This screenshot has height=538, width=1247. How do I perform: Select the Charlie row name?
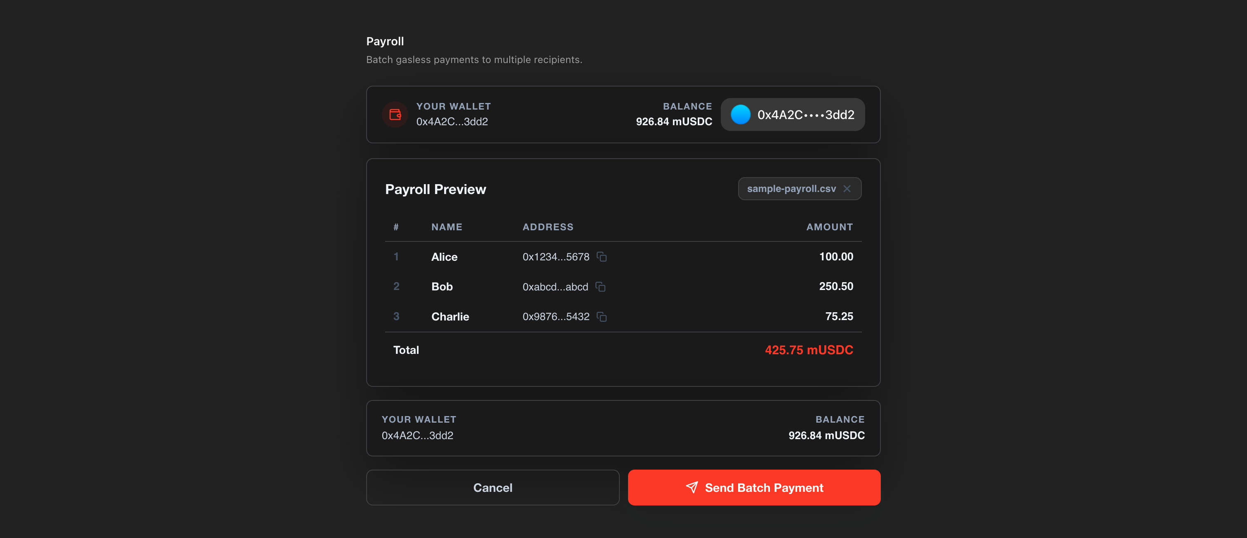coord(450,317)
